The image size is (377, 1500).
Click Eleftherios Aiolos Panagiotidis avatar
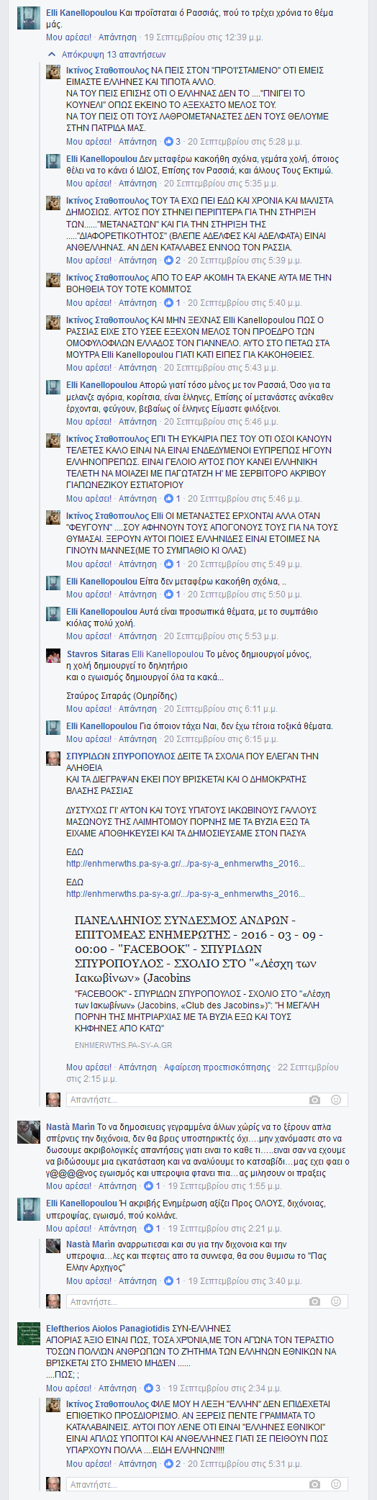29,1334
